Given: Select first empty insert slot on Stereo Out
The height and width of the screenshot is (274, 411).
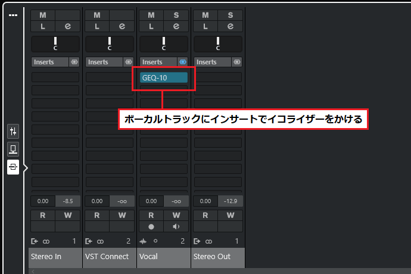Looking at the screenshot, I should (218, 77).
